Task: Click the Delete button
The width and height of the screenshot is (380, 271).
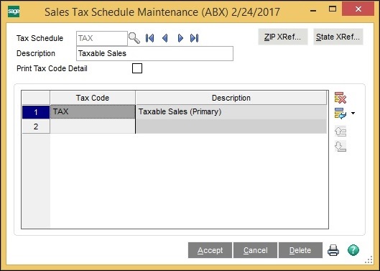Action: click(300, 250)
